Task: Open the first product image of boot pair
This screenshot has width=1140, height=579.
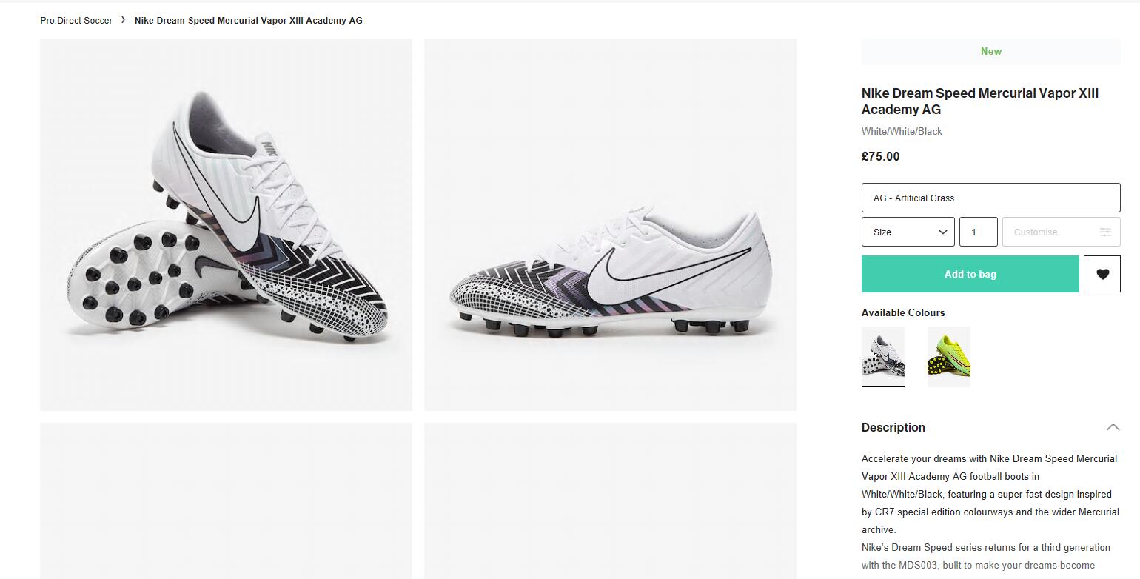Action: click(x=226, y=224)
